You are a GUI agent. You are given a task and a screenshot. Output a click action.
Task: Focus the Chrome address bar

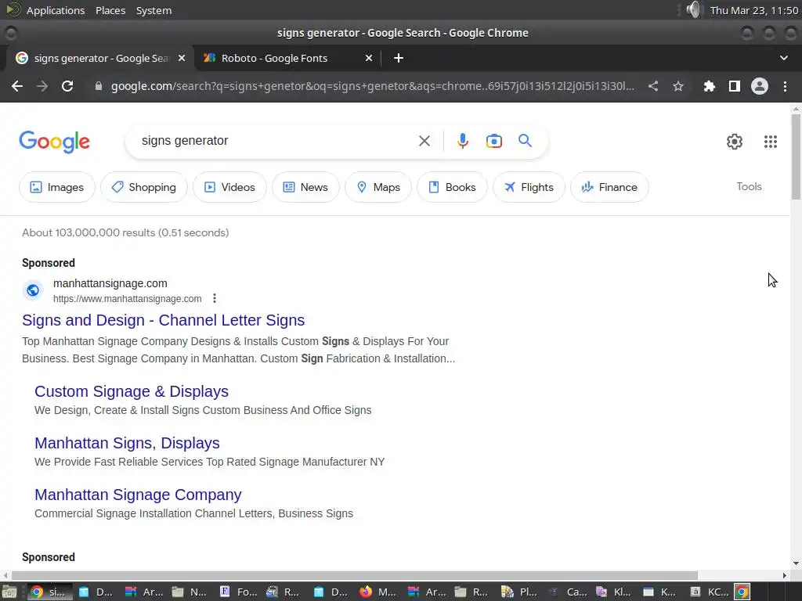click(x=372, y=86)
